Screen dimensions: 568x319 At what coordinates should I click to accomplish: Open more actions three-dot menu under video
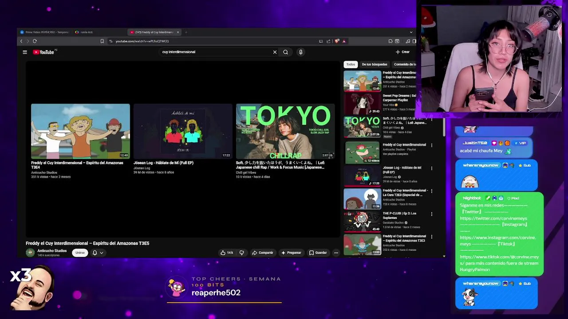coord(336,253)
